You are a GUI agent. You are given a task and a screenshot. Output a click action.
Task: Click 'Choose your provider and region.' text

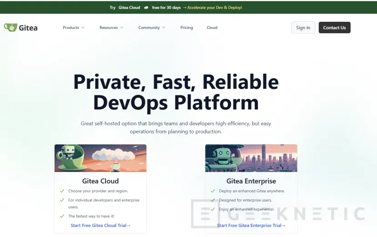(x=98, y=191)
